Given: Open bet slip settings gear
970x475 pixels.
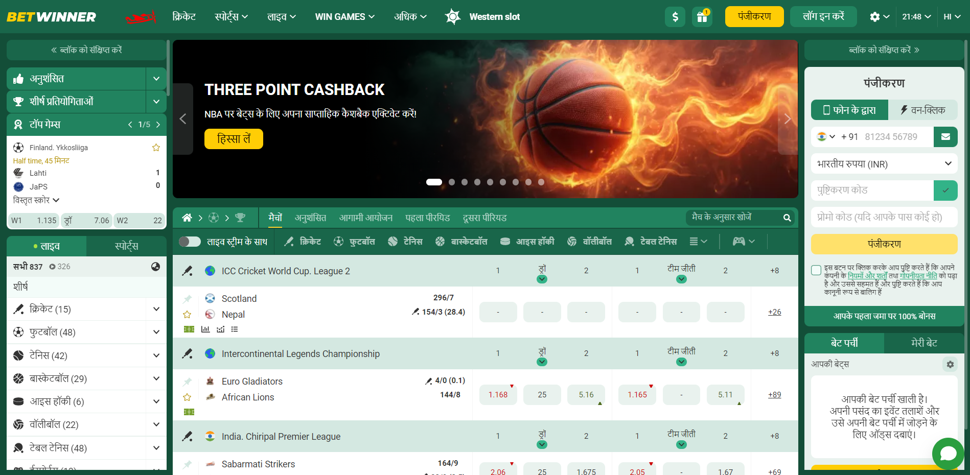Looking at the screenshot, I should [950, 364].
